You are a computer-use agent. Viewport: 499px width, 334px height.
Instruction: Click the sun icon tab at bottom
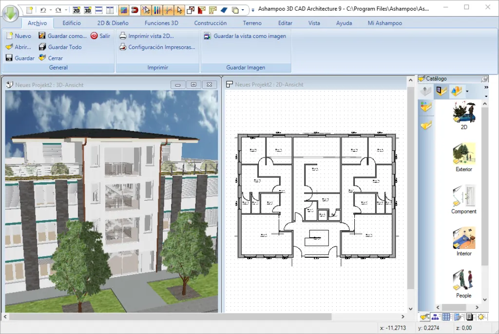tap(481, 317)
